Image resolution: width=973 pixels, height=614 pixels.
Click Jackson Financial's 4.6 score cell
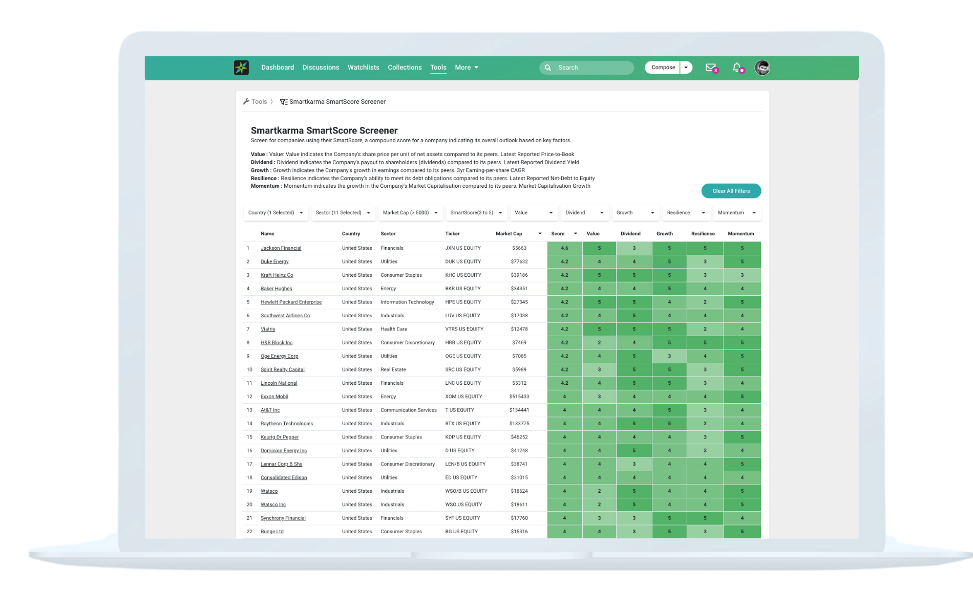tap(564, 248)
